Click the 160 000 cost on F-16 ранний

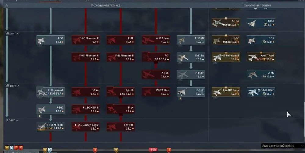pyautogui.click(x=42, y=94)
